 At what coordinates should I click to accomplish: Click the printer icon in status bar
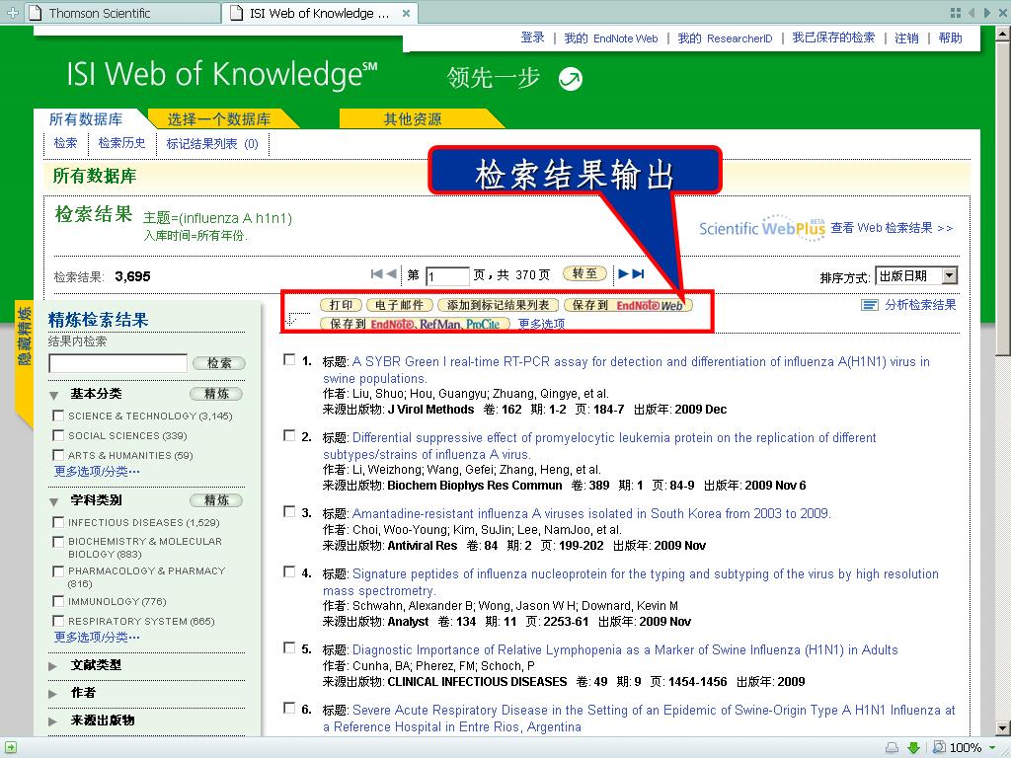pyautogui.click(x=892, y=748)
